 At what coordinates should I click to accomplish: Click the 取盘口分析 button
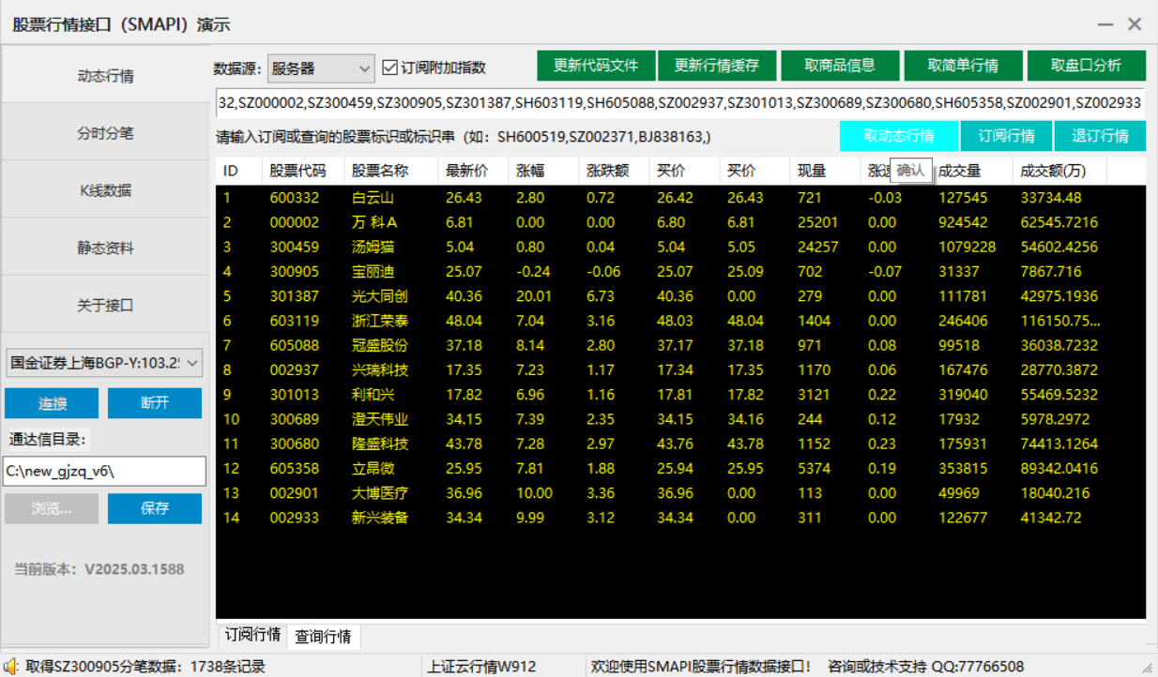(1086, 66)
